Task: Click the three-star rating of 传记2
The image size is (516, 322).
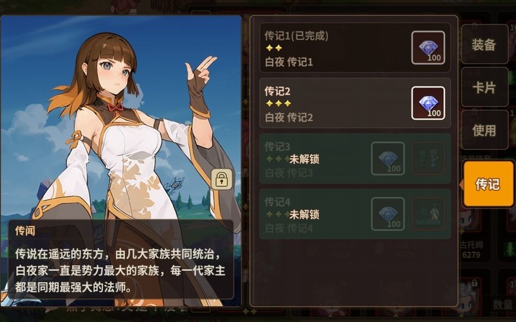Action: (279, 103)
